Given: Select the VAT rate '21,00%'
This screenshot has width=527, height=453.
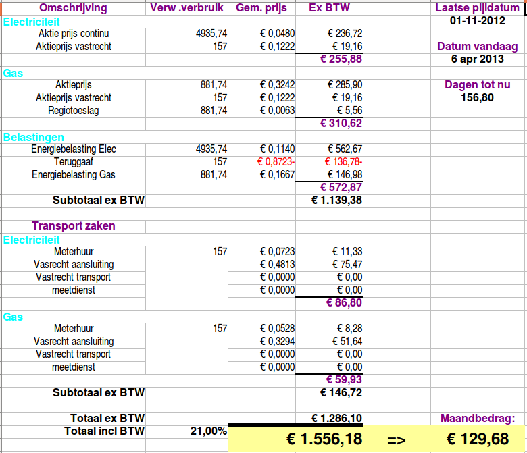Looking at the screenshot, I should point(186,431).
